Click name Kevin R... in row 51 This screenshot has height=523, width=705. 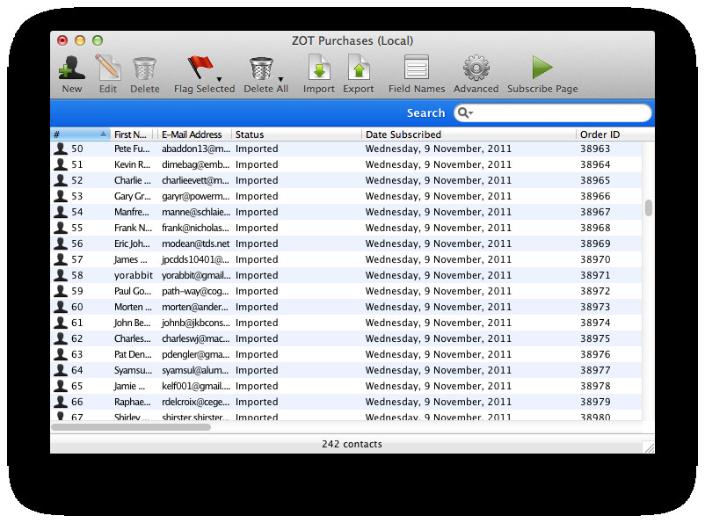coord(132,164)
